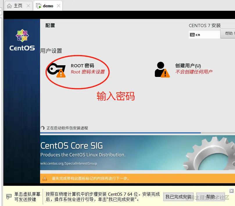This screenshot has width=235, height=206.
Task: Click the spinning progress indicator icon
Action: (43, 128)
